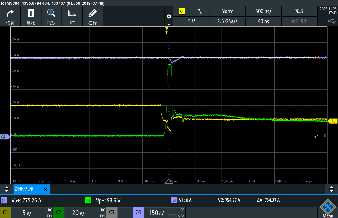
Task: Open the R&S Menu button
Action: click(328, 209)
